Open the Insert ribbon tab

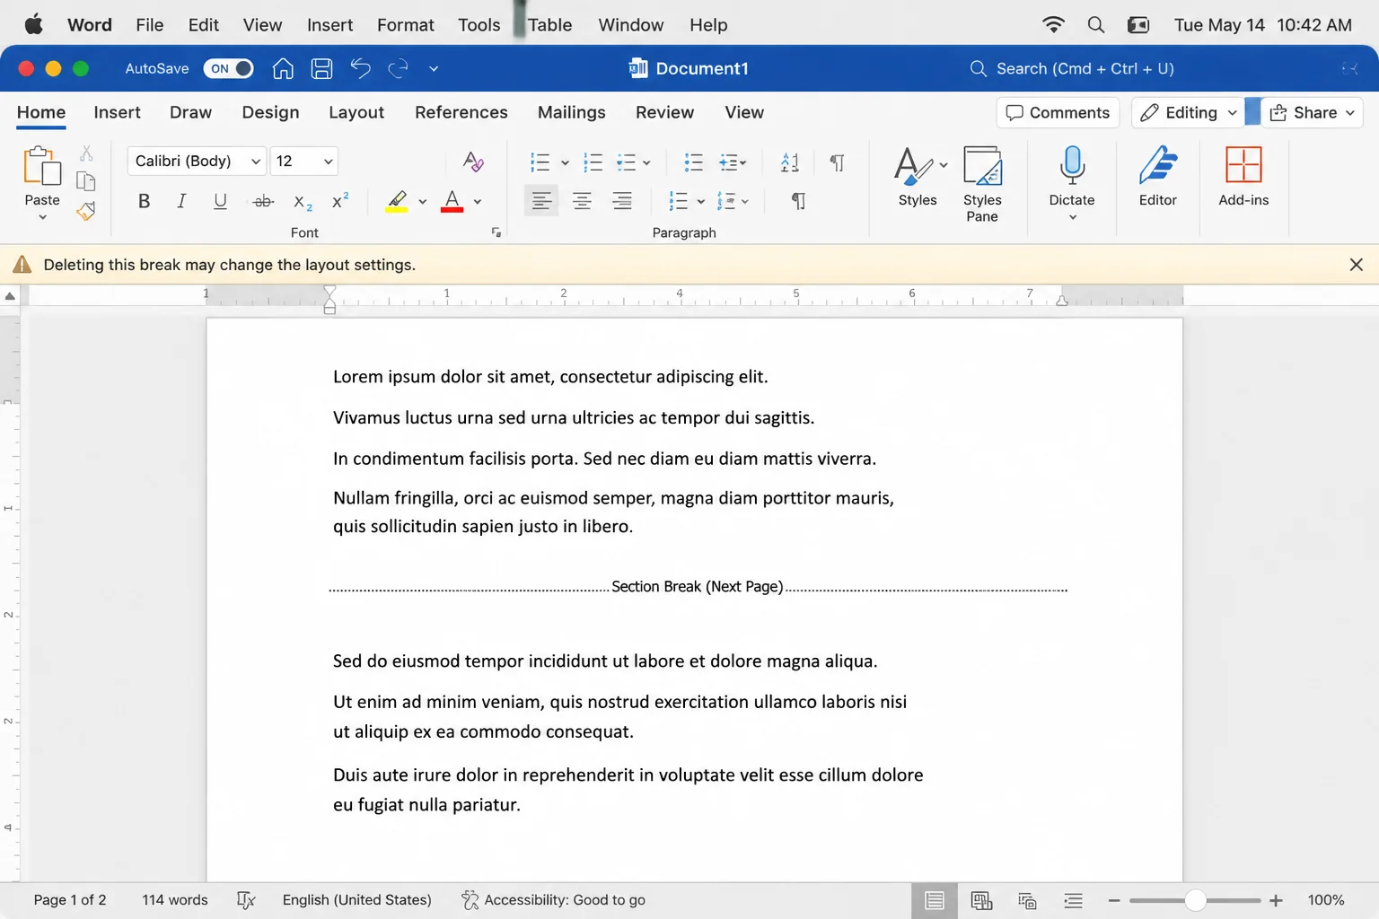117,112
